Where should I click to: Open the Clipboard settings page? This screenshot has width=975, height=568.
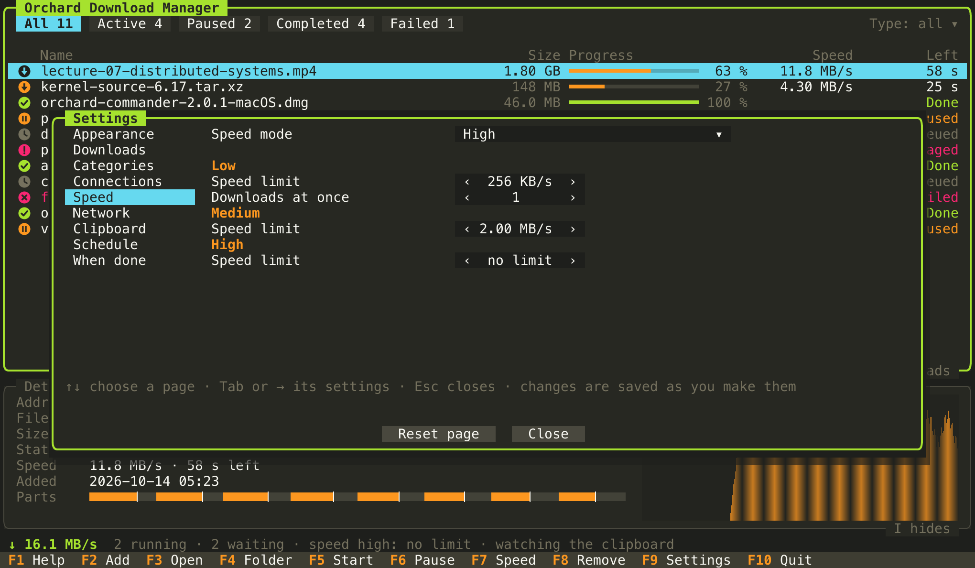point(130,229)
